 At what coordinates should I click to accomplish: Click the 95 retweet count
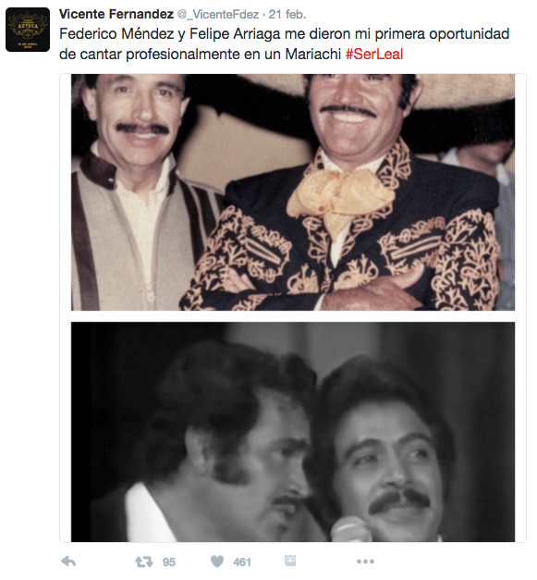(169, 562)
